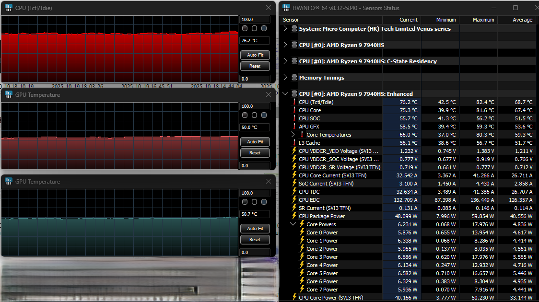Viewport: 539px width, 302px height.
Task: Click the leftmost color square in CPU graph window
Action: coord(245,29)
